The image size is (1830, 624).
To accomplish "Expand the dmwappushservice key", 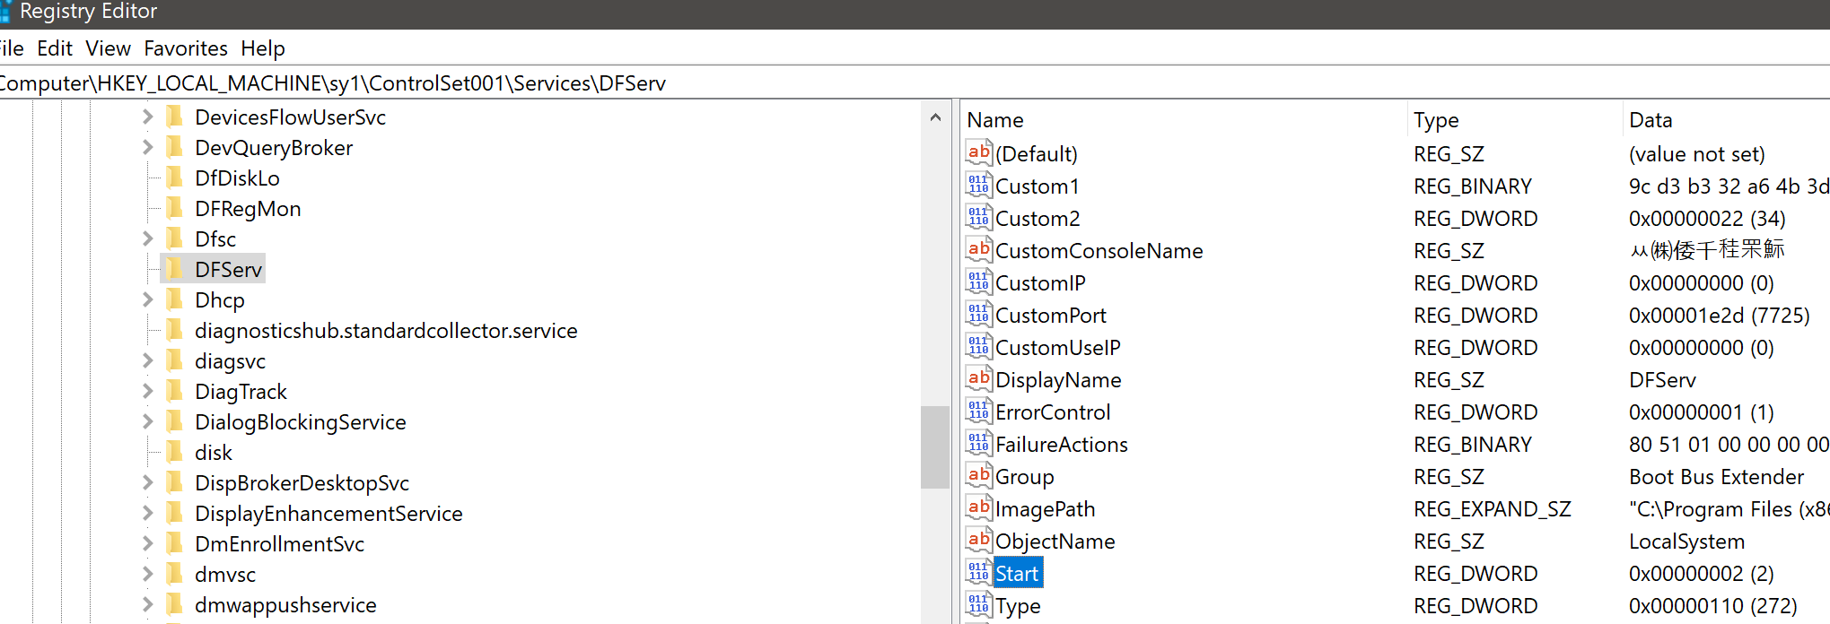I will [x=148, y=604].
